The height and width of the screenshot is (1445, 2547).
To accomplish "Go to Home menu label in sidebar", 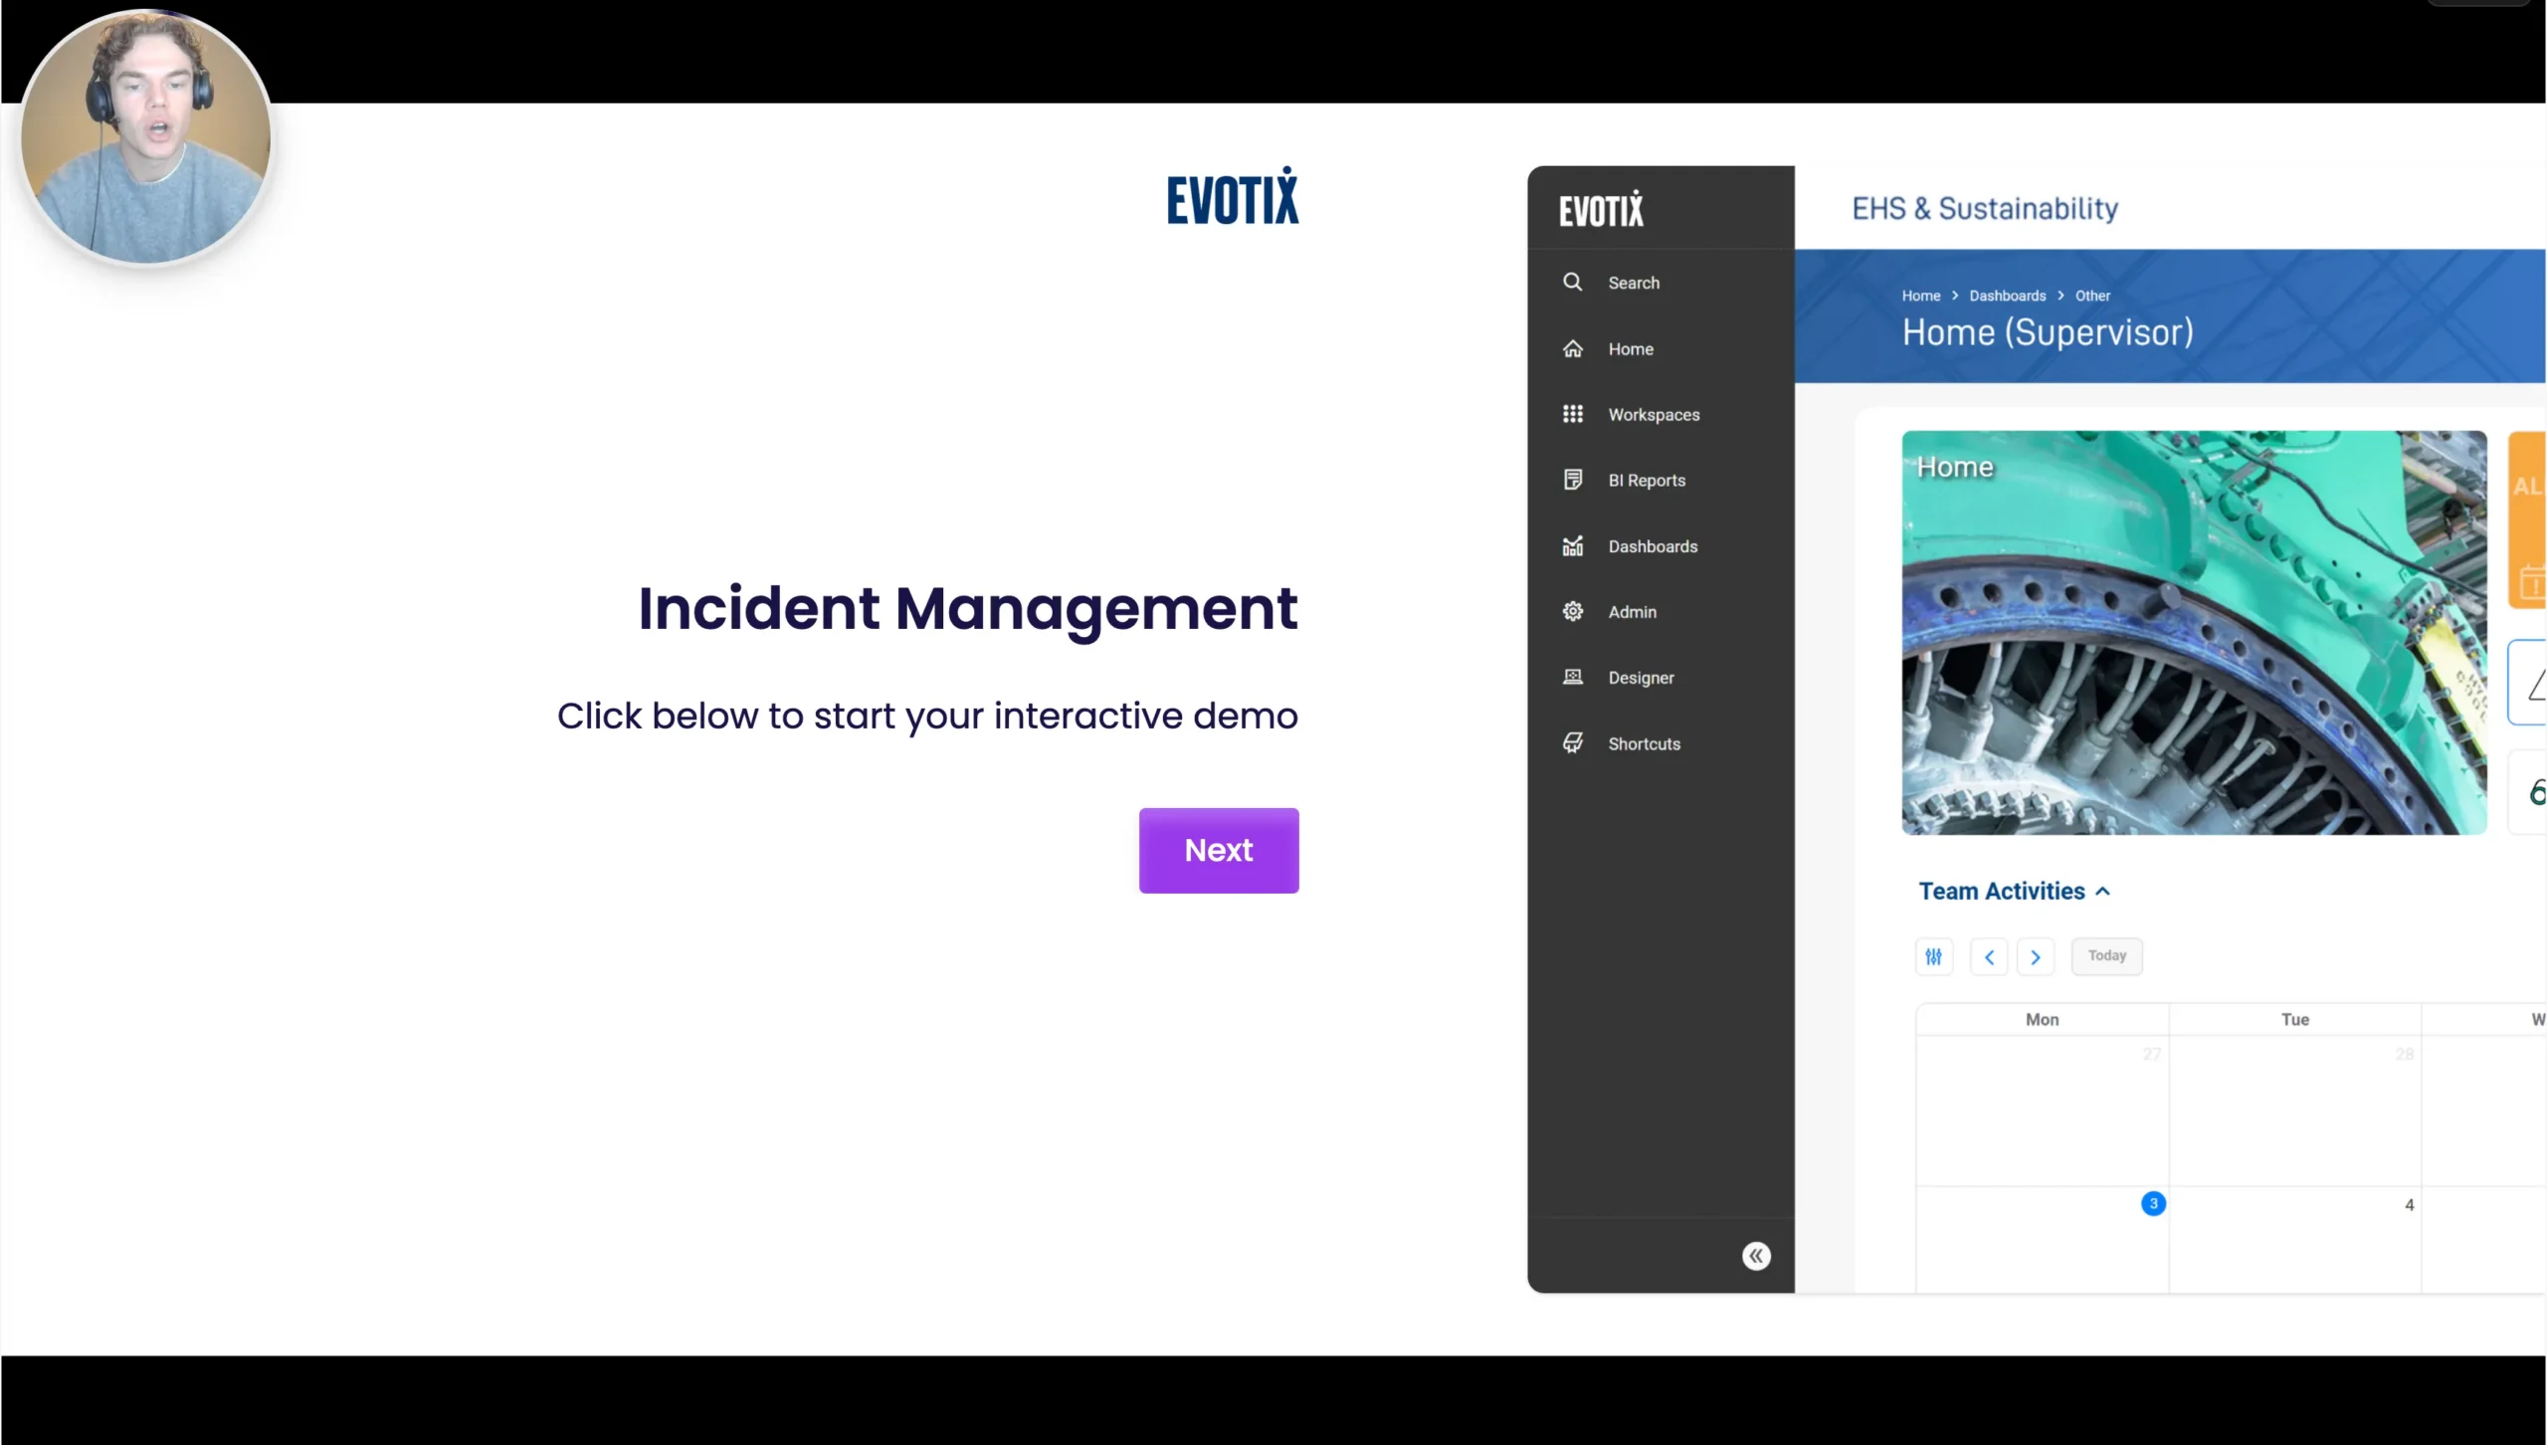I will click(x=1631, y=349).
